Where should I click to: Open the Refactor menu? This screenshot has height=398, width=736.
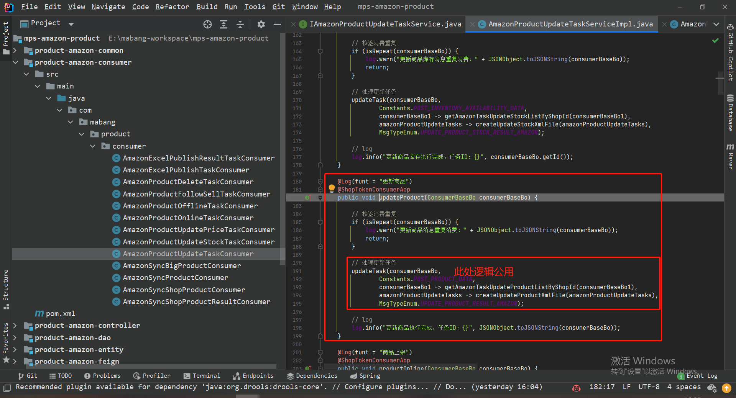pyautogui.click(x=172, y=7)
